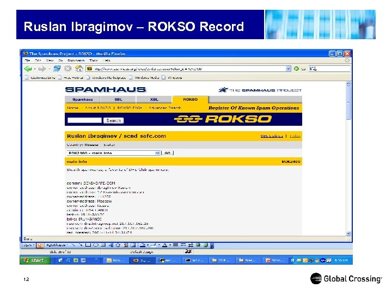Click the taskbar clock in system tray
The height and width of the screenshot is (294, 392).
[341, 260]
